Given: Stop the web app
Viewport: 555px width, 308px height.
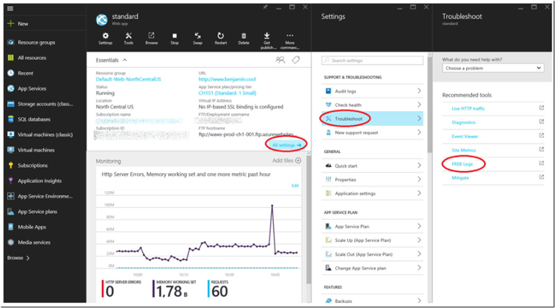Looking at the screenshot, I should tap(174, 36).
